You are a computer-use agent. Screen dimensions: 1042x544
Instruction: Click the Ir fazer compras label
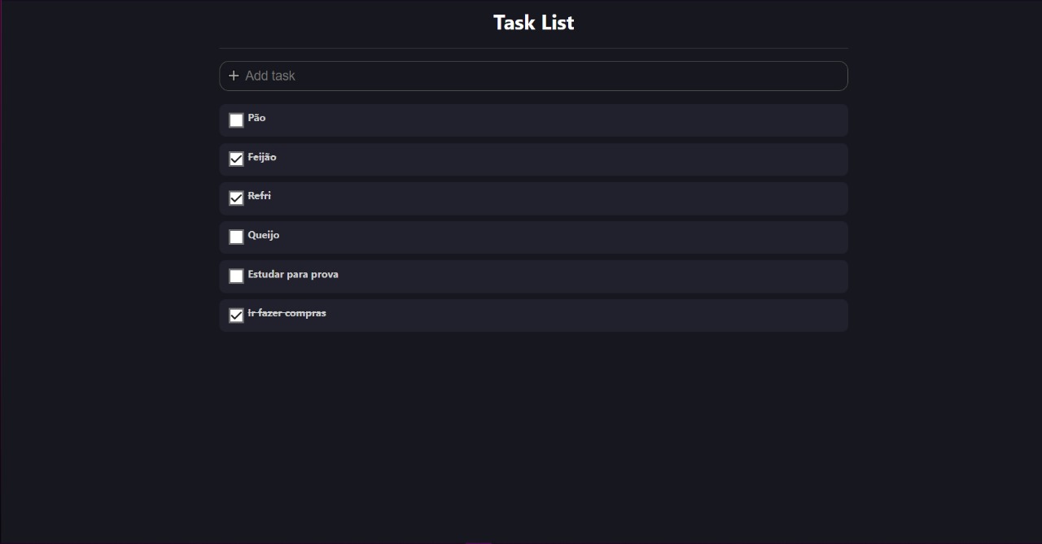(x=287, y=313)
